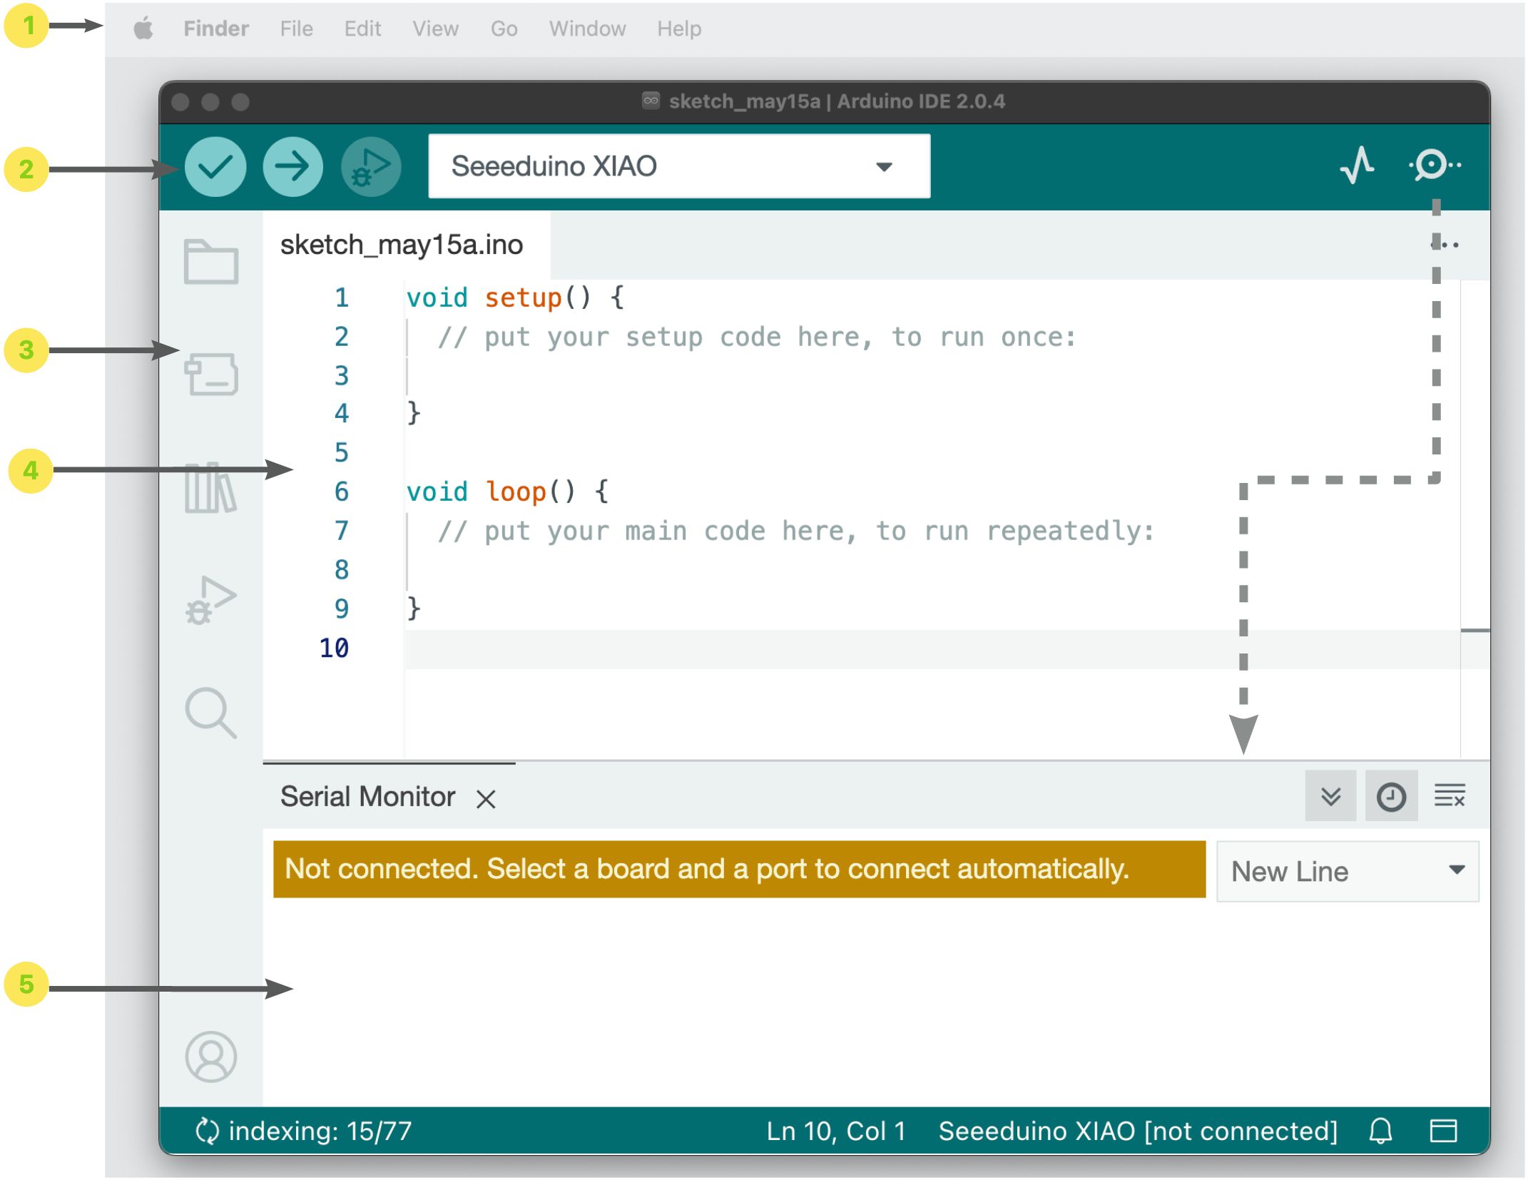Click the closing brace on line 4
Image resolution: width=1528 pixels, height=1180 pixels.
point(414,414)
